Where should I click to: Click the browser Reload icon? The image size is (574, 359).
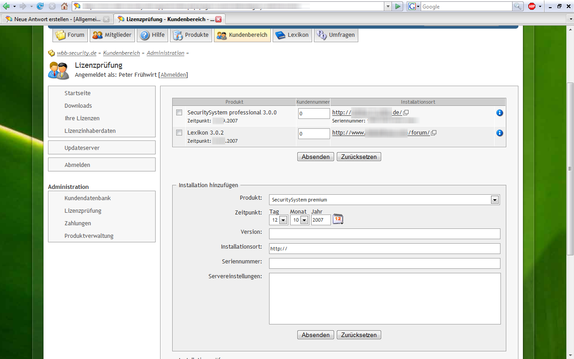click(40, 6)
